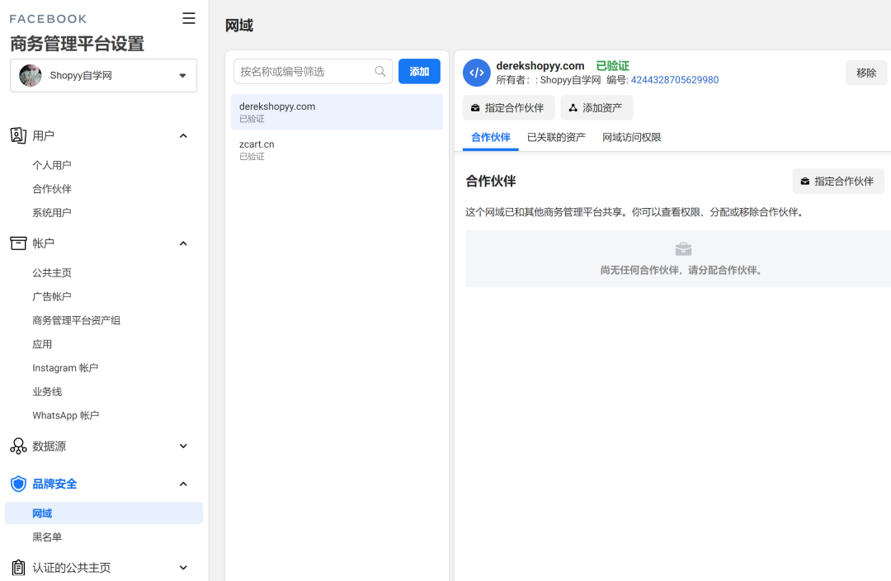The image size is (891, 581).
Task: Switch to the 合作伙伴 tab
Action: 490,138
